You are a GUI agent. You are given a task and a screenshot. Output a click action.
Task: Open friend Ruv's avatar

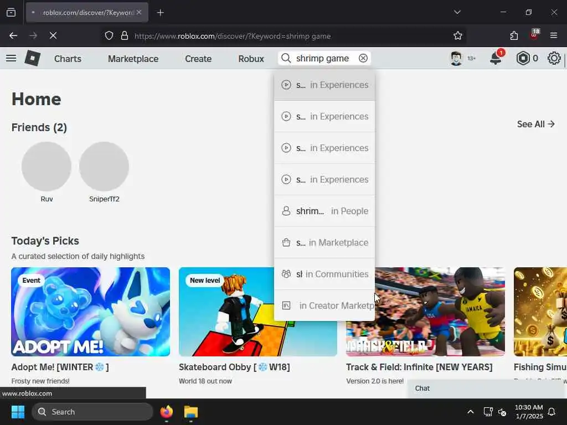[47, 166]
